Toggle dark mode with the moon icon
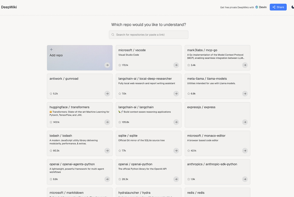The height and width of the screenshot is (197, 294). click(292, 7)
